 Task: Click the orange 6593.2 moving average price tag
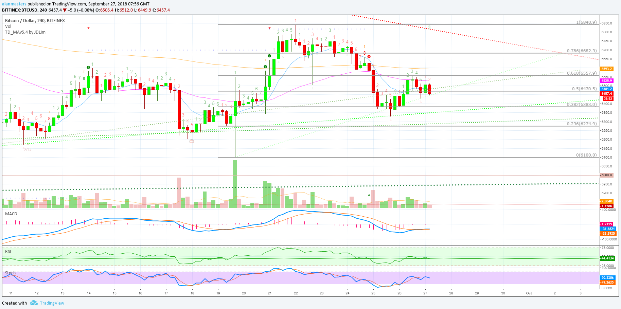606,69
